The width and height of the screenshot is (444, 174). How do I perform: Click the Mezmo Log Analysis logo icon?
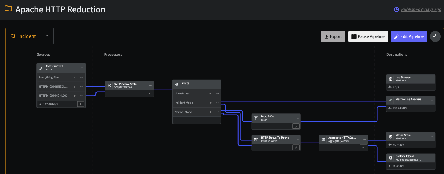point(390,100)
